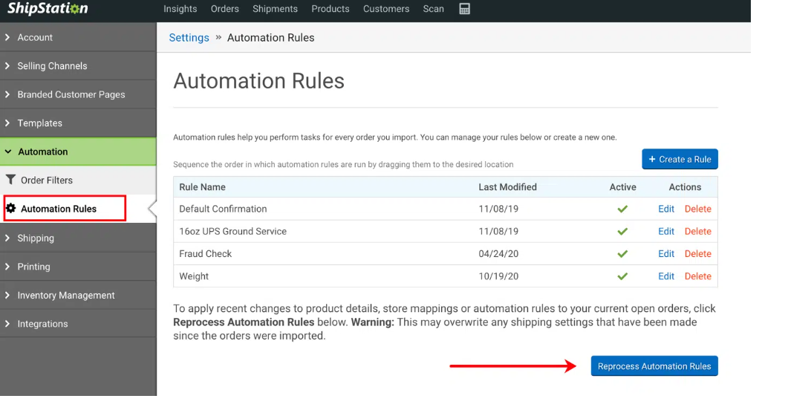Open the Branded Customer Pages section
The image size is (785, 413).
pos(78,94)
